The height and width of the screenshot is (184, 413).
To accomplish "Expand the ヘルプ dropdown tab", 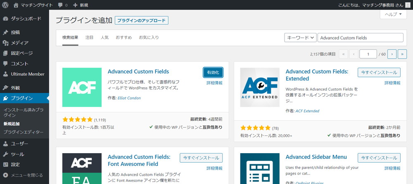I will coord(393,14).
